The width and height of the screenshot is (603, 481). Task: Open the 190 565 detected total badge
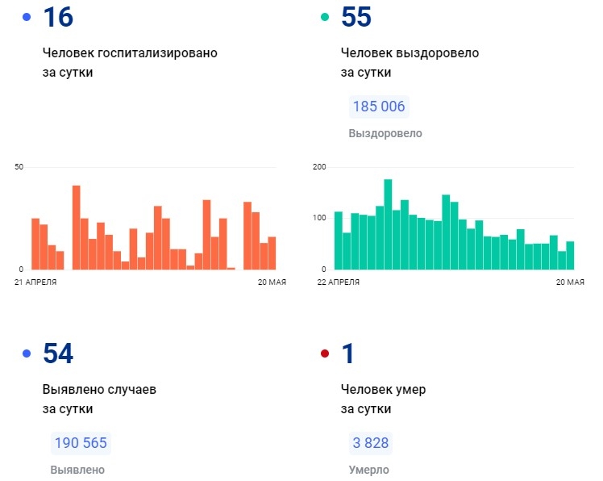[x=80, y=443]
